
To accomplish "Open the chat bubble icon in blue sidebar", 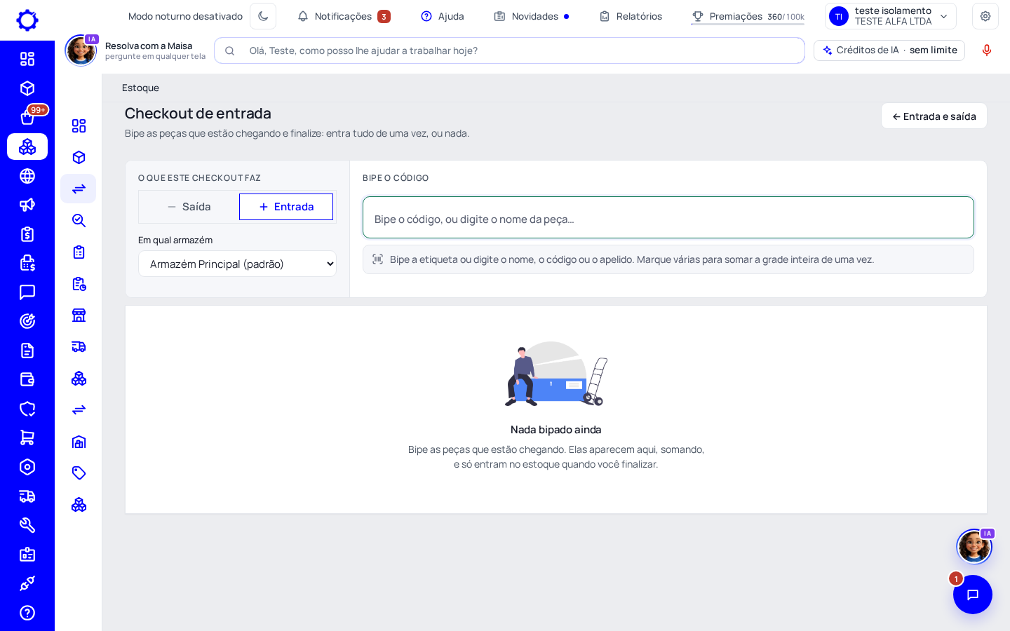I will 27,292.
